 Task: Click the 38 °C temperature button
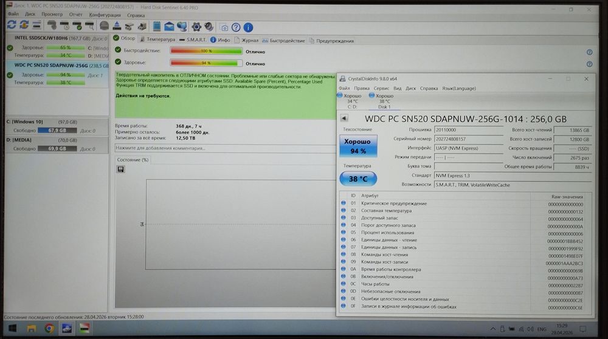coord(358,179)
